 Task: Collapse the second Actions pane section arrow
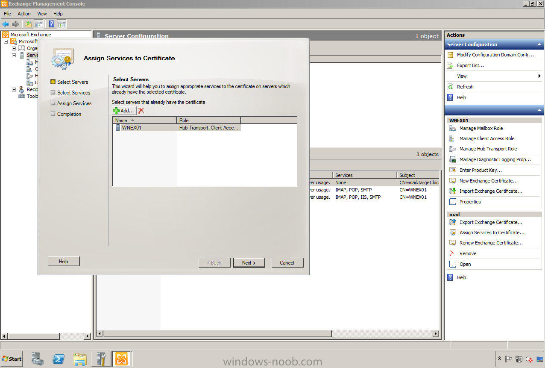[x=539, y=110]
